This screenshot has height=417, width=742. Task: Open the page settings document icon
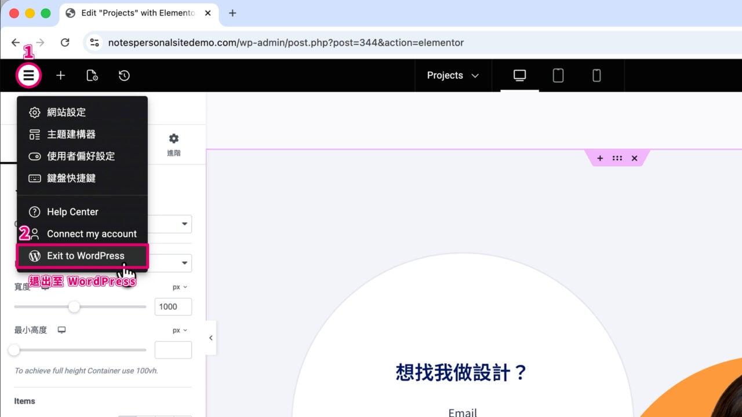(92, 75)
